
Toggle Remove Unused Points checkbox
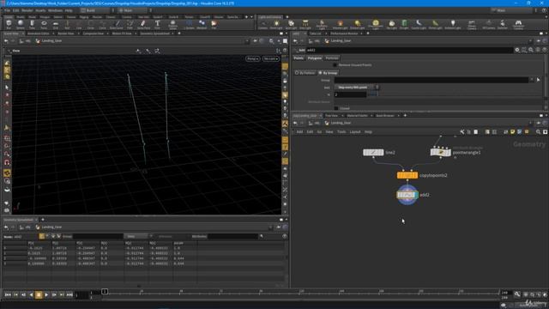point(335,65)
